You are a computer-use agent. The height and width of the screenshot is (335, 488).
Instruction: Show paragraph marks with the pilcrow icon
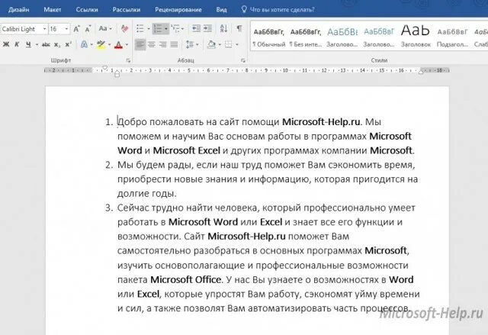point(239,29)
